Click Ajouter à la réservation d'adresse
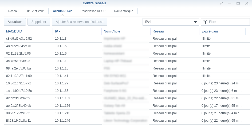 [x=80, y=22]
